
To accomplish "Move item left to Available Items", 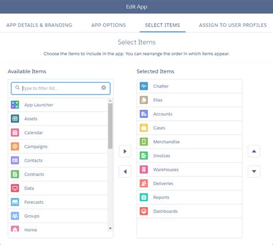I will [125, 171].
